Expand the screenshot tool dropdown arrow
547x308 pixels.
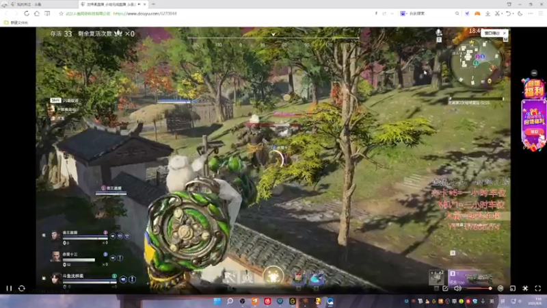pyautogui.click(x=502, y=14)
